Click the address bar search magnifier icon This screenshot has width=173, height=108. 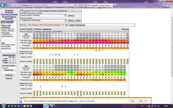pyautogui.click(x=75, y=5)
